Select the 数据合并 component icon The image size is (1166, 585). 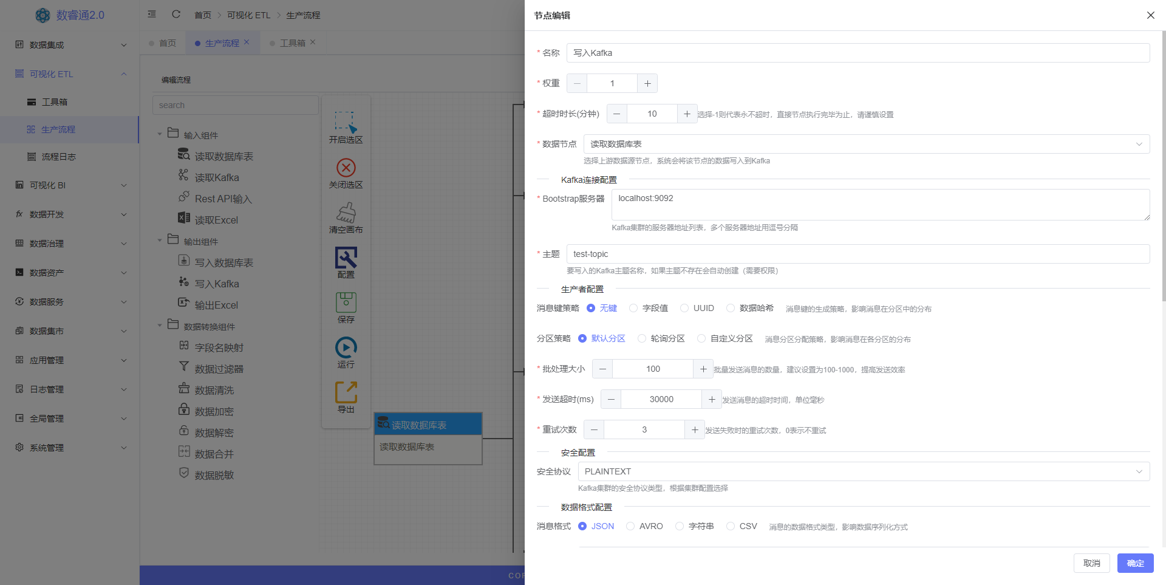point(184,451)
